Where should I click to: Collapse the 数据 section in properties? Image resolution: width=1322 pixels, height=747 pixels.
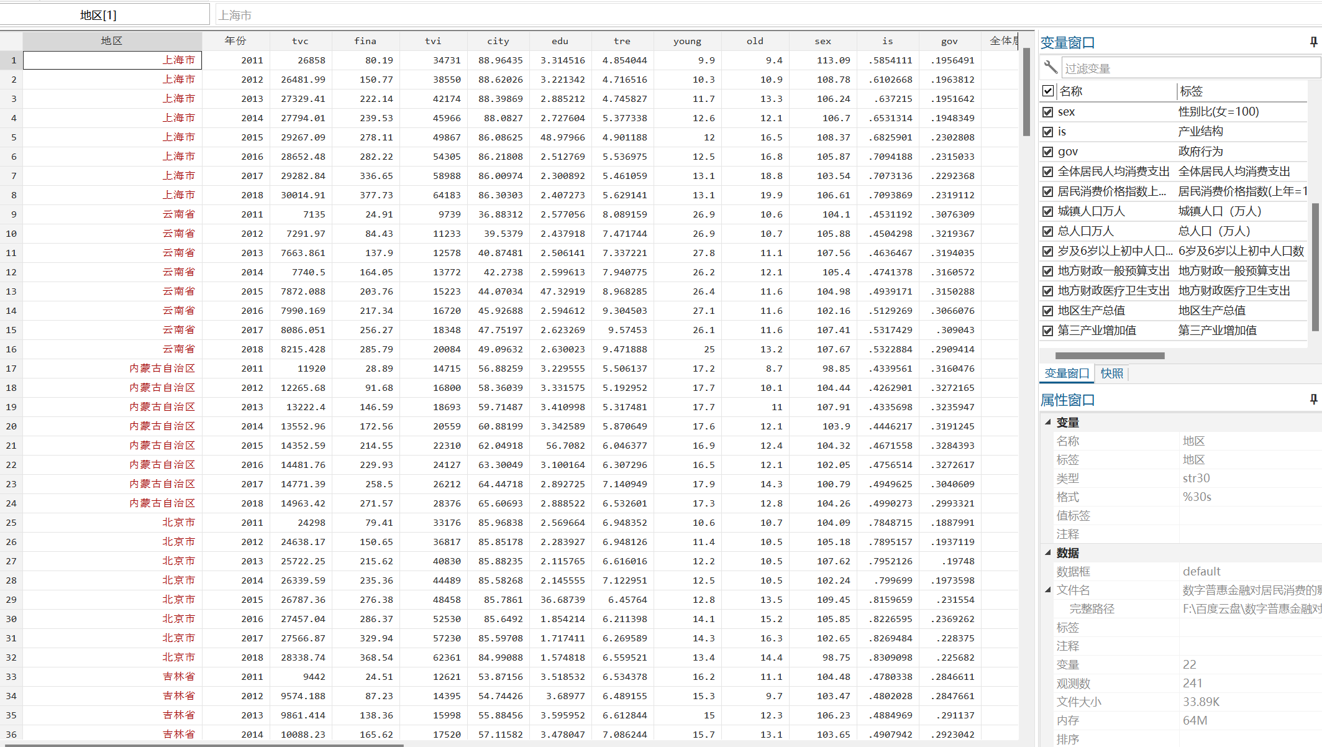tap(1048, 552)
